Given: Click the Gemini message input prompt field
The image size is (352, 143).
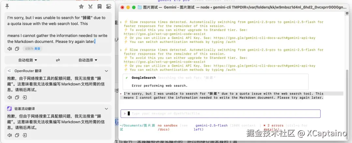Looking at the screenshot, I should coord(220,114).
